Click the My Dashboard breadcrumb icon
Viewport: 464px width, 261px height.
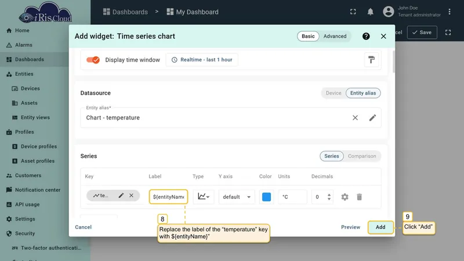point(170,12)
